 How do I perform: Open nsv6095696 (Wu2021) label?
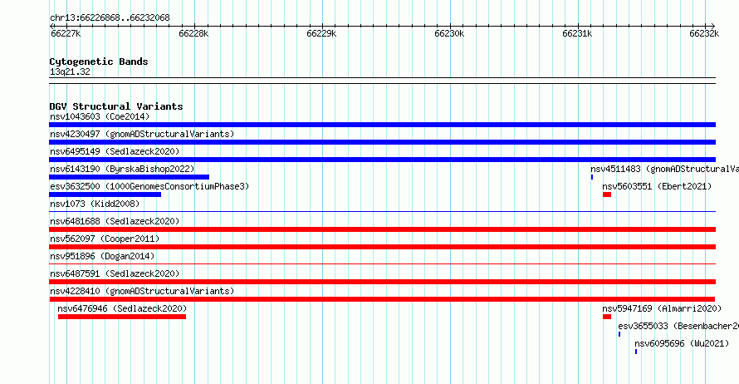click(682, 343)
